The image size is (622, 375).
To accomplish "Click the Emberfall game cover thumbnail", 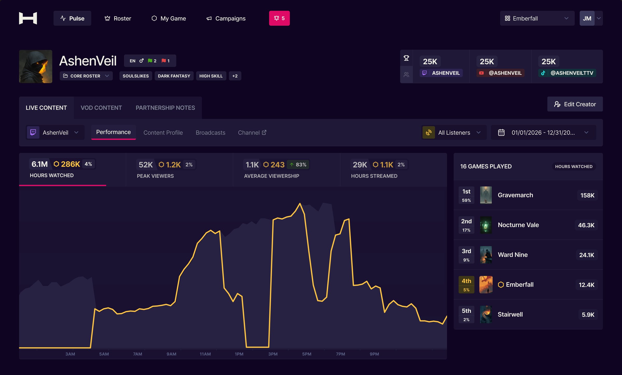I will pos(486,285).
